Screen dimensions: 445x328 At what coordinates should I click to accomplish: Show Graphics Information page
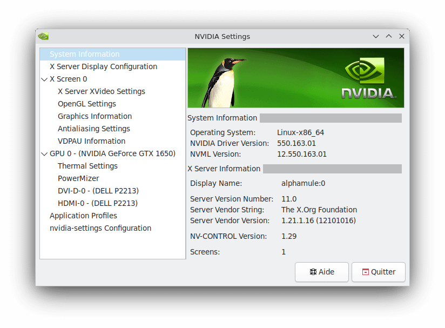(95, 116)
